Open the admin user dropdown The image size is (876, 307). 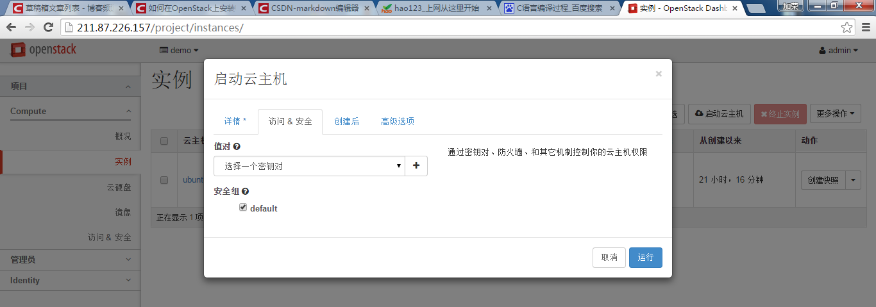tap(839, 50)
